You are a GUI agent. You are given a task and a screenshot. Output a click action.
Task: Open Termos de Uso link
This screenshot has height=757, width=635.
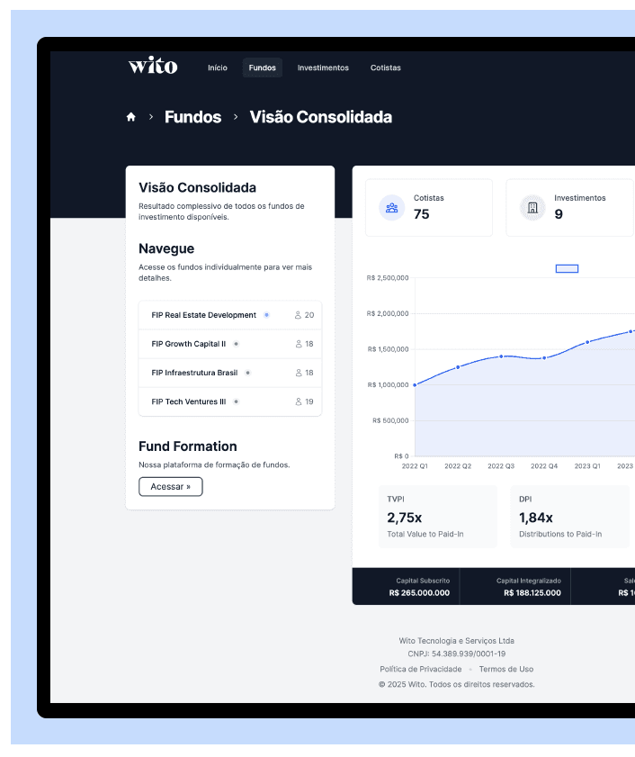click(505, 669)
